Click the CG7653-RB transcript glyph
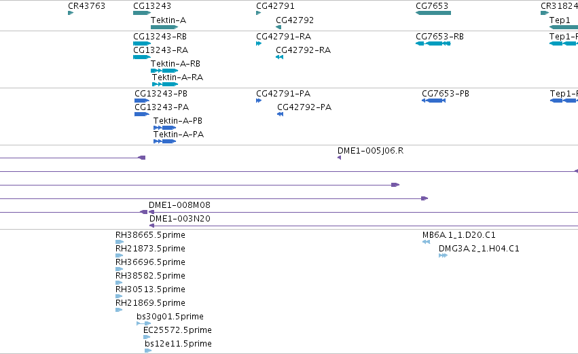The width and height of the screenshot is (578, 354). (x=433, y=43)
